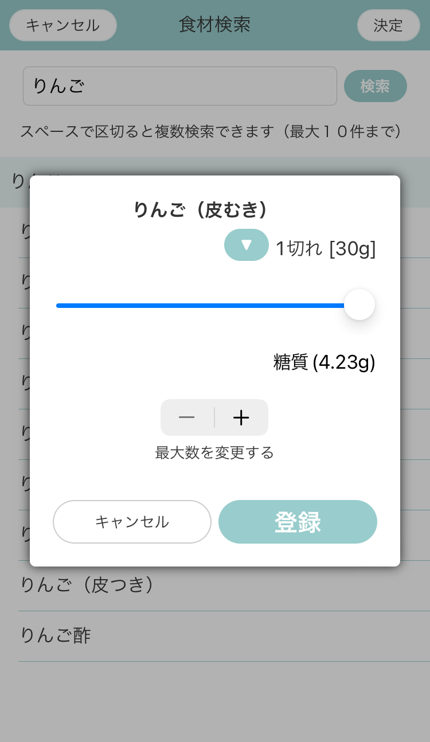Choose りんご酢 in the results list
This screenshot has height=742, width=430.
pos(56,636)
